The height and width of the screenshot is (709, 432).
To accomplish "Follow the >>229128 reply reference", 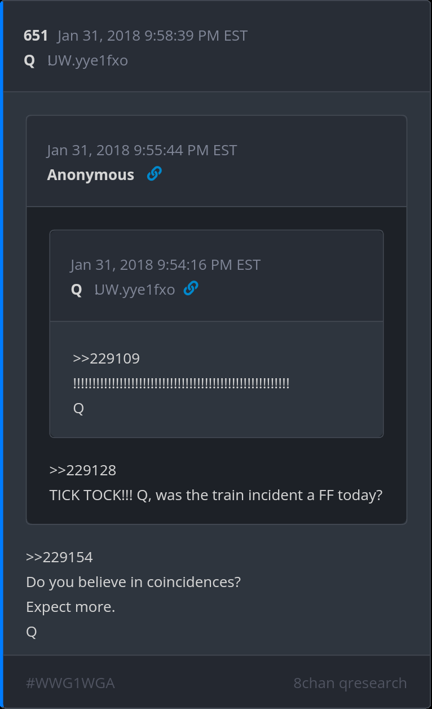I will coord(82,470).
